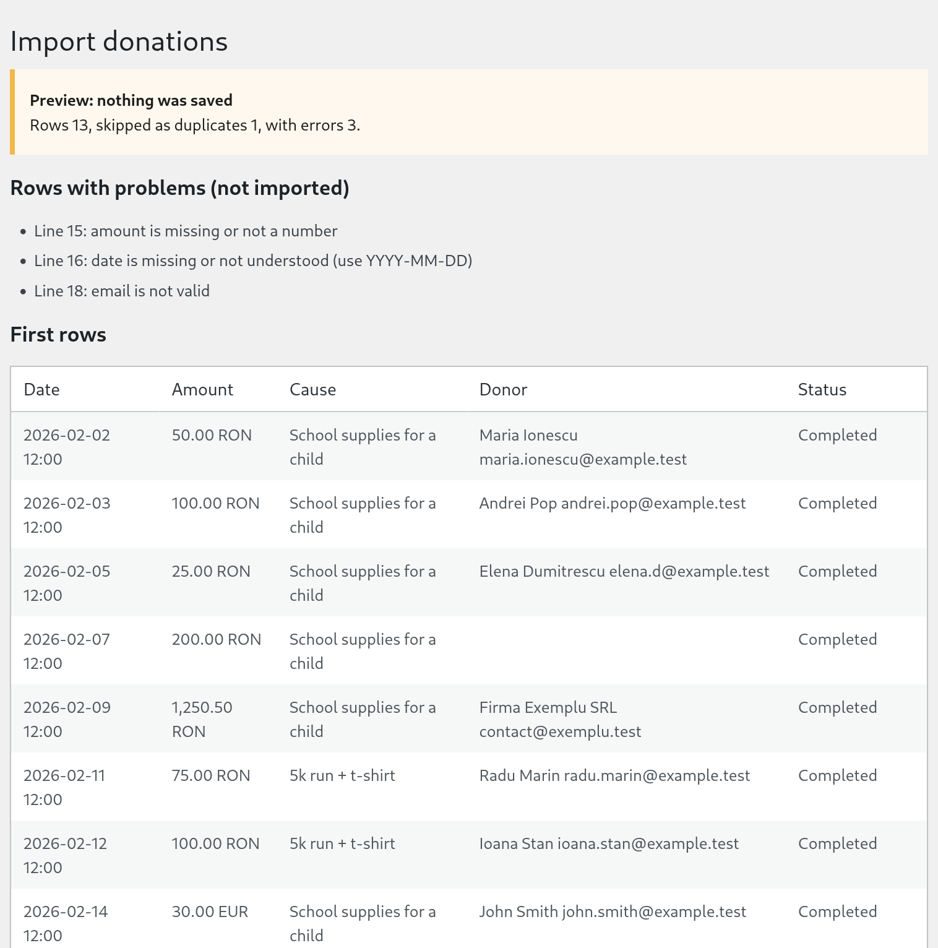Click the "Import donations" page heading
The image size is (938, 948).
click(x=119, y=41)
